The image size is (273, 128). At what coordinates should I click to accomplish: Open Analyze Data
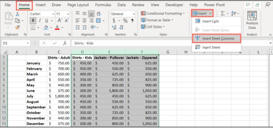252,20
